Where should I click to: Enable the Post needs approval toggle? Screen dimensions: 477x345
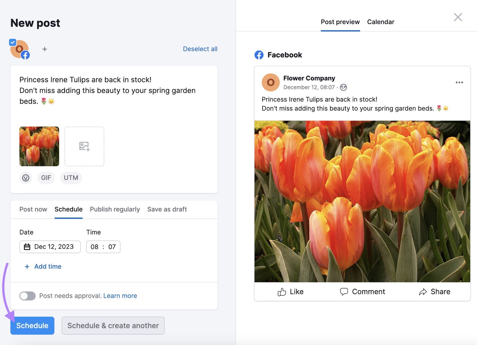[27, 296]
